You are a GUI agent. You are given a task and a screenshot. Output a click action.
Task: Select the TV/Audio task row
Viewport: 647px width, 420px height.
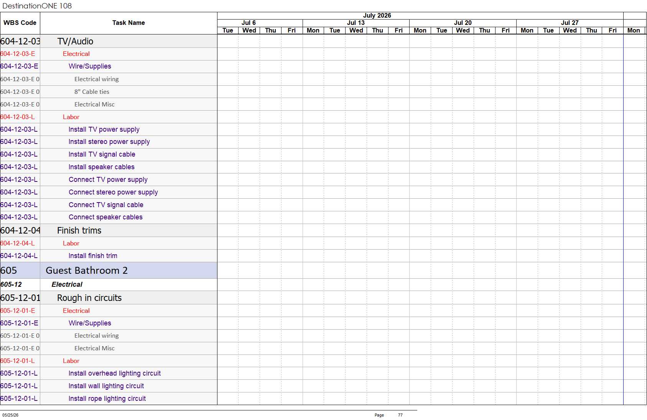tap(109, 41)
